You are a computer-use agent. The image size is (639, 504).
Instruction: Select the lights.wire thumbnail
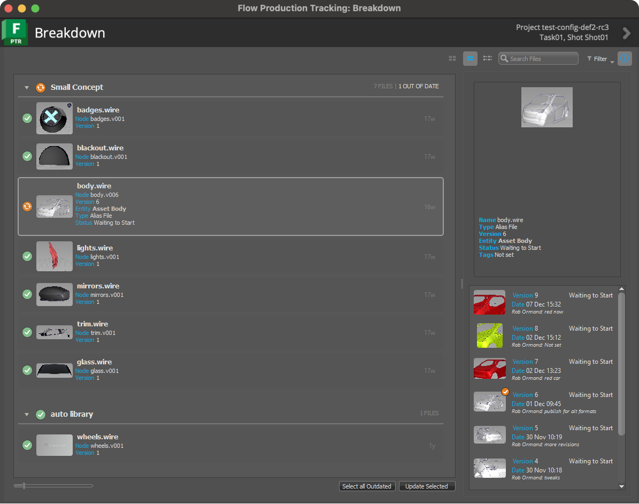point(54,256)
